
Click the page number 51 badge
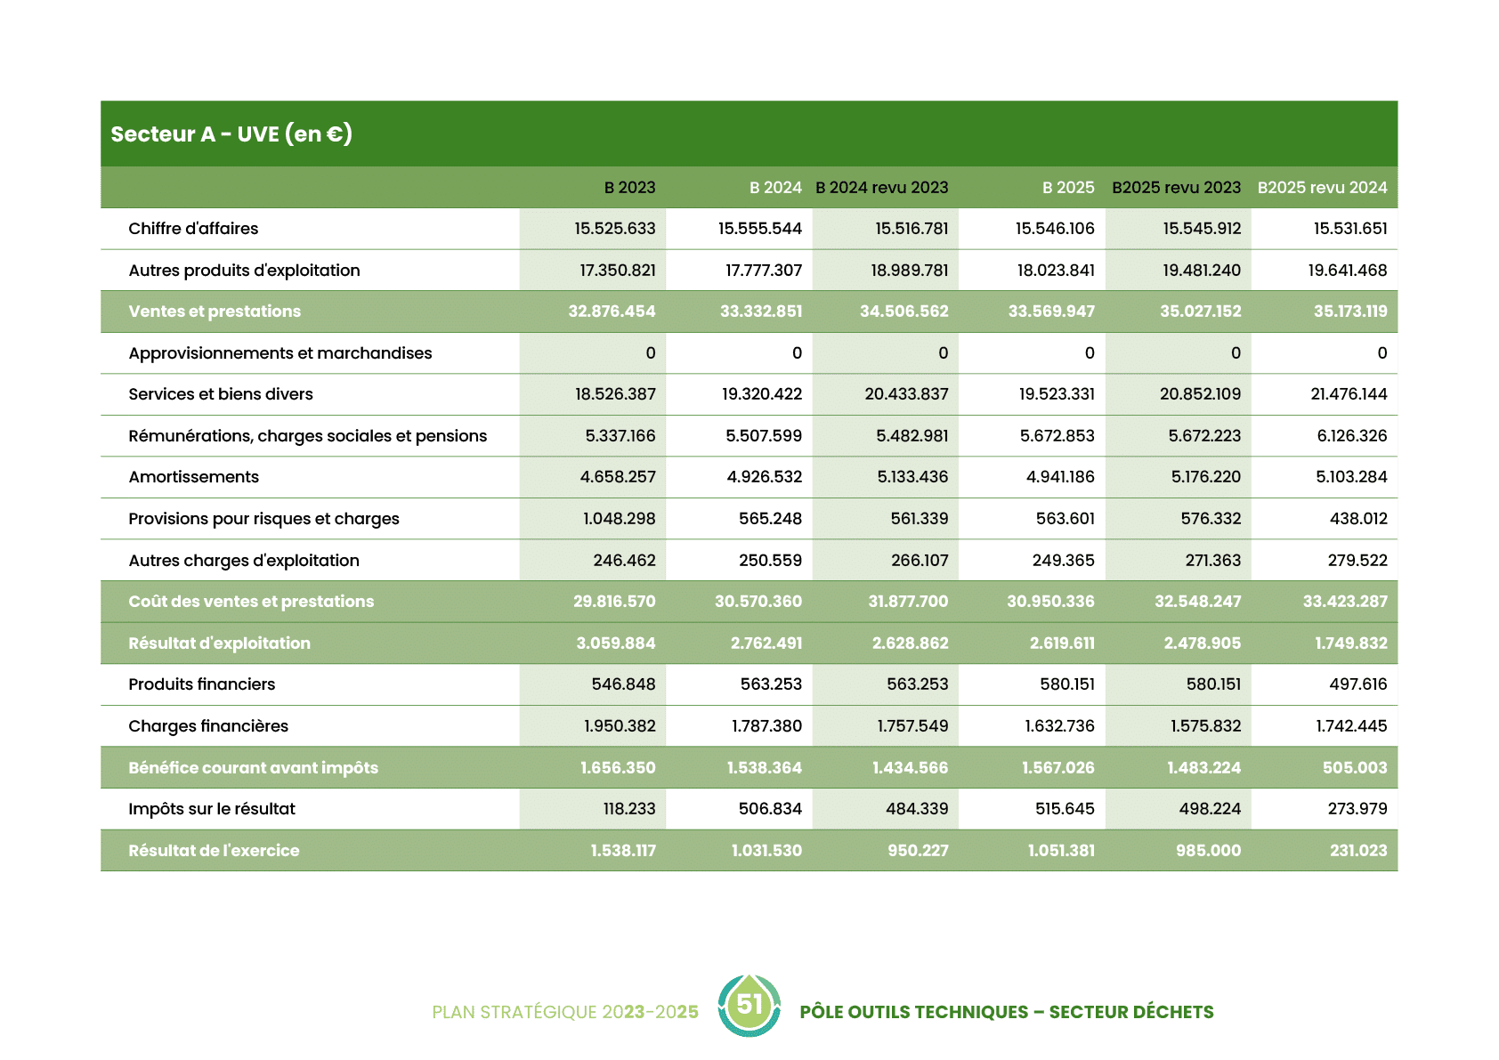[749, 1006]
